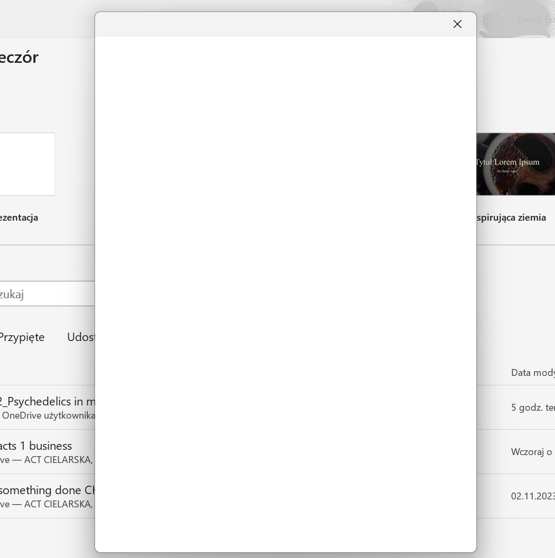Switch to the Przypięte tab
This screenshot has width=555, height=558.
point(22,337)
